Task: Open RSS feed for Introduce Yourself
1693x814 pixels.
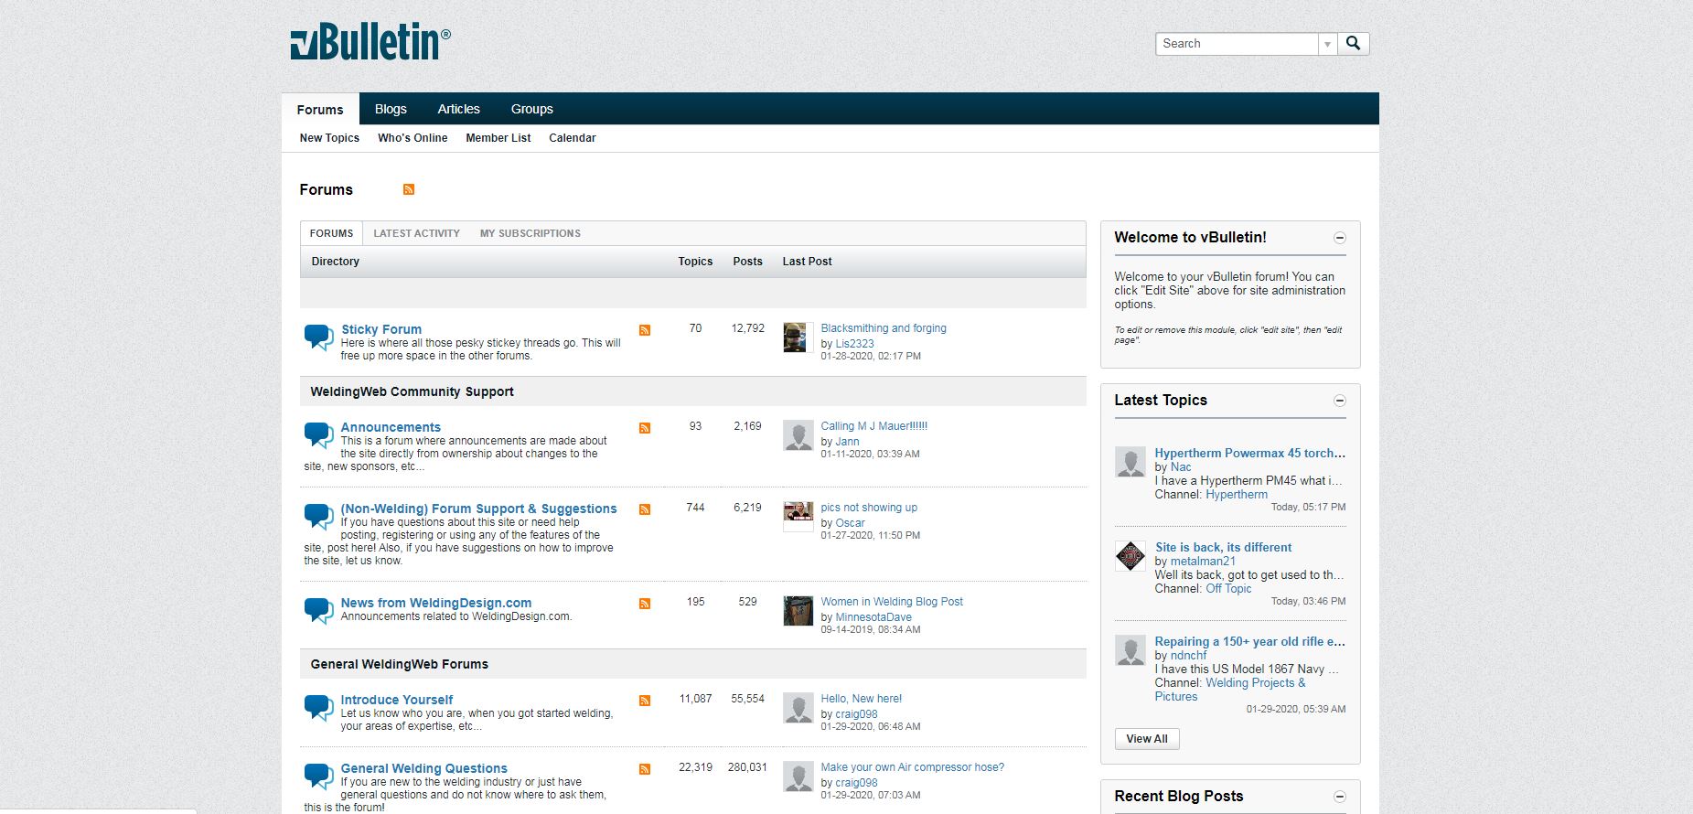Action: 645,701
